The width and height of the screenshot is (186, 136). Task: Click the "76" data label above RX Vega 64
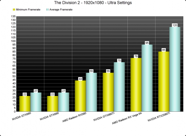point(136,56)
